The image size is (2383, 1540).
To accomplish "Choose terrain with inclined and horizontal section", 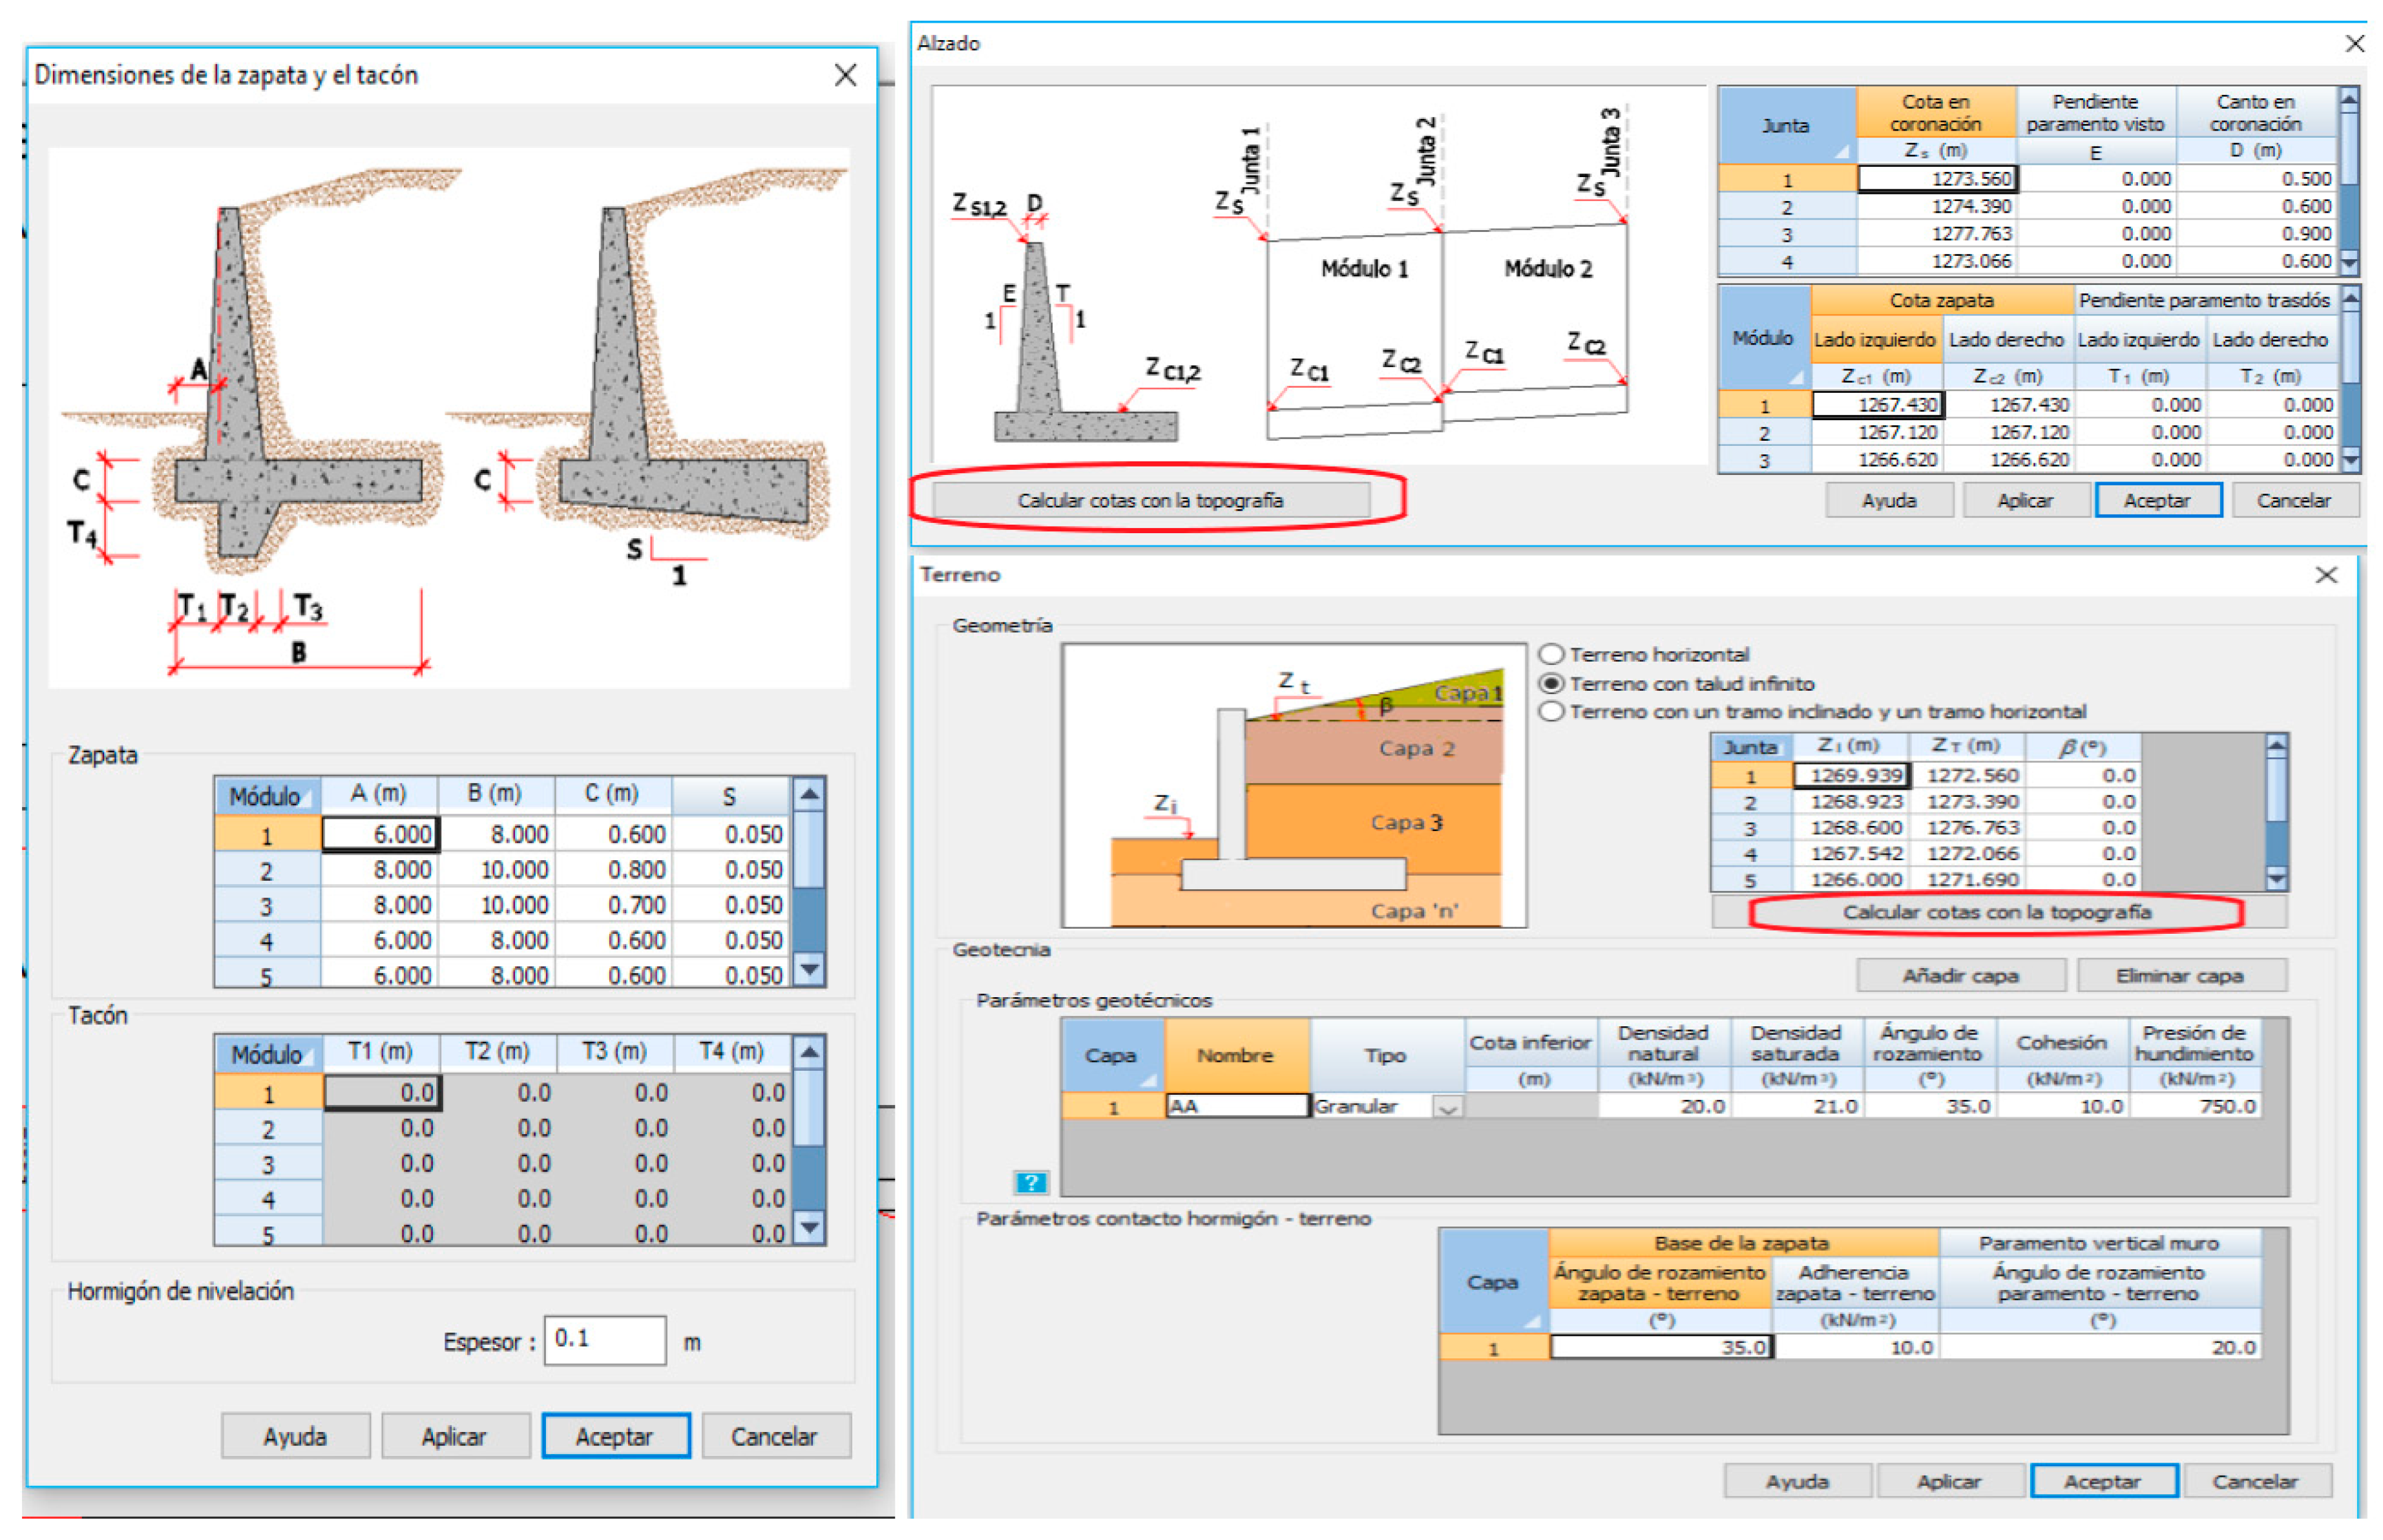I will [x=1551, y=712].
